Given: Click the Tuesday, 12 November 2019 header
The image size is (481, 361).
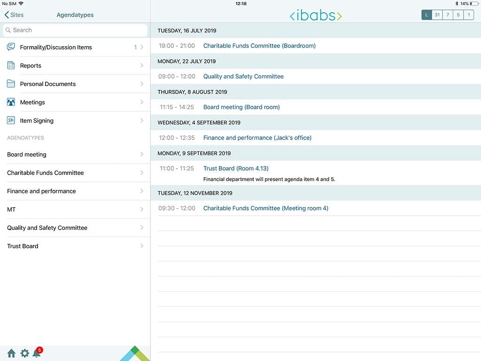Looking at the screenshot, I should click(316, 193).
